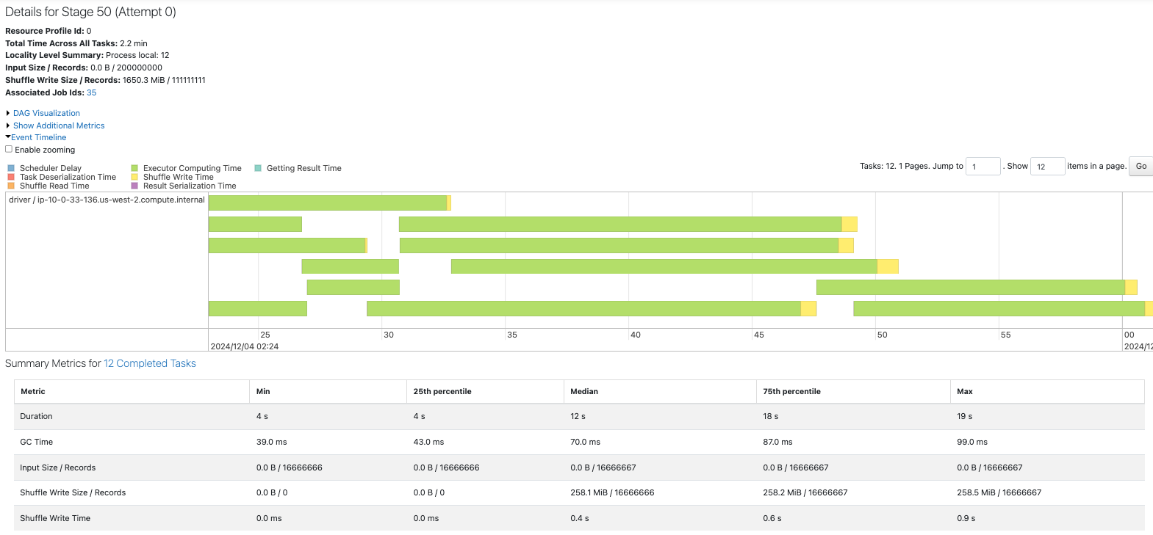Click the Task Deserialization Time legend swatch
This screenshot has height=535, width=1153.
[x=11, y=177]
